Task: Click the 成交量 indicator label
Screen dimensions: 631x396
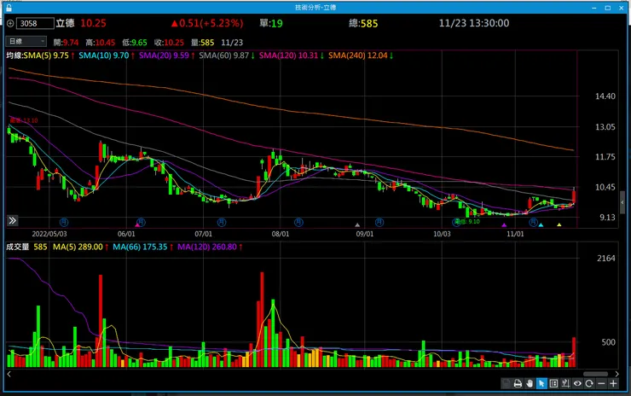Action: (17, 247)
